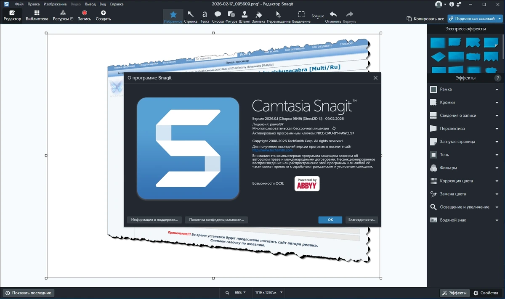Screen dimensions: 505x299
Task: Select the Избранное star tool
Action: click(173, 16)
